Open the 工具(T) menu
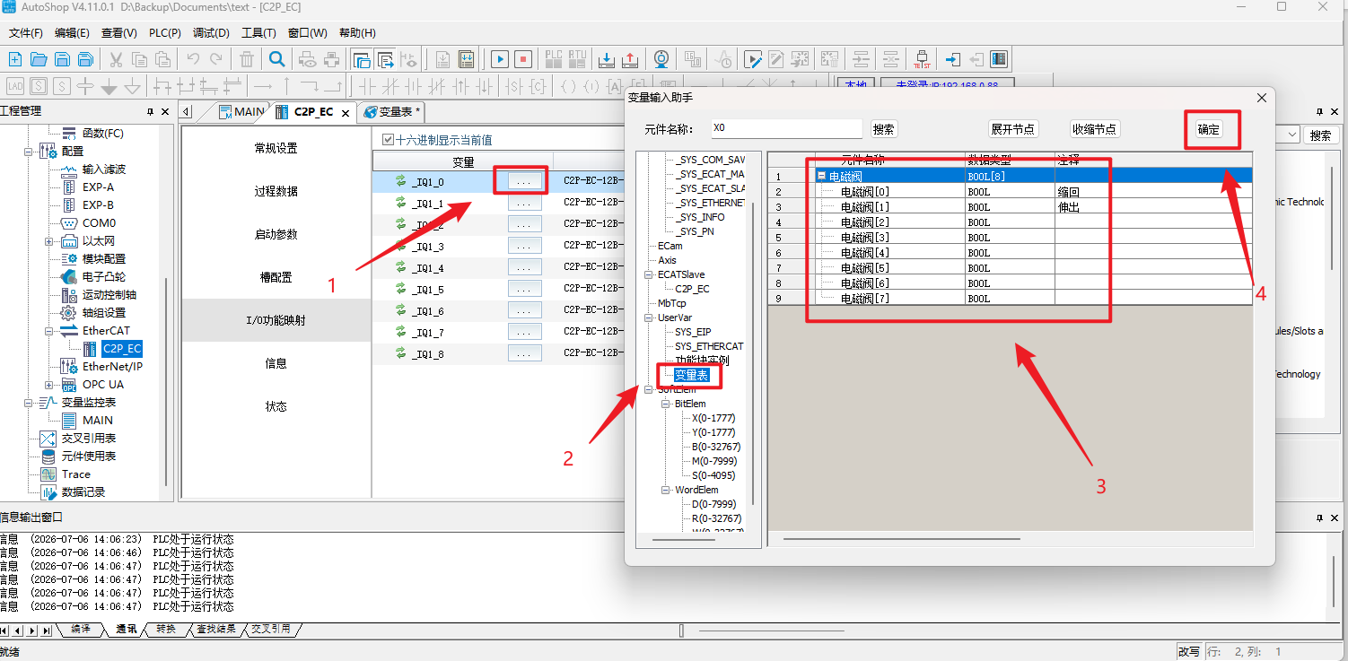Viewport: 1348px width, 661px height. 258,33
